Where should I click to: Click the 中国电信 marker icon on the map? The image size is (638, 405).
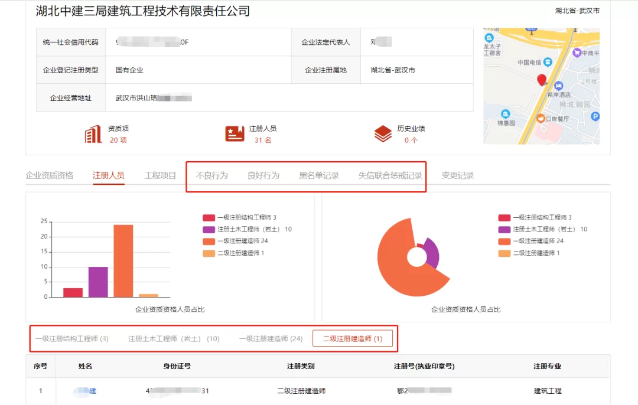548,62
